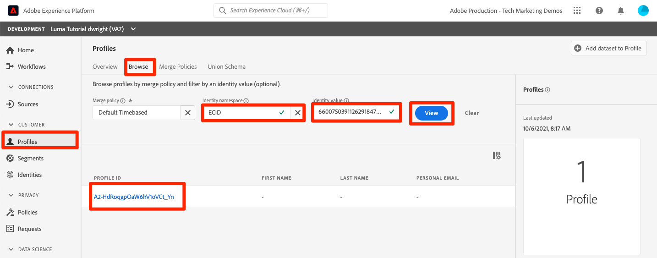The width and height of the screenshot is (657, 258).
Task: Click the search magnifier icon
Action: [x=223, y=11]
